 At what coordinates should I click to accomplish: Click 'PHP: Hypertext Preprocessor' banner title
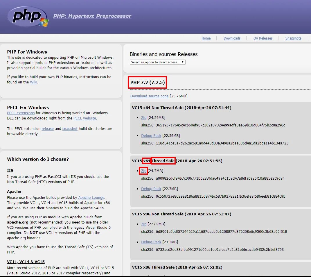tap(92, 16)
